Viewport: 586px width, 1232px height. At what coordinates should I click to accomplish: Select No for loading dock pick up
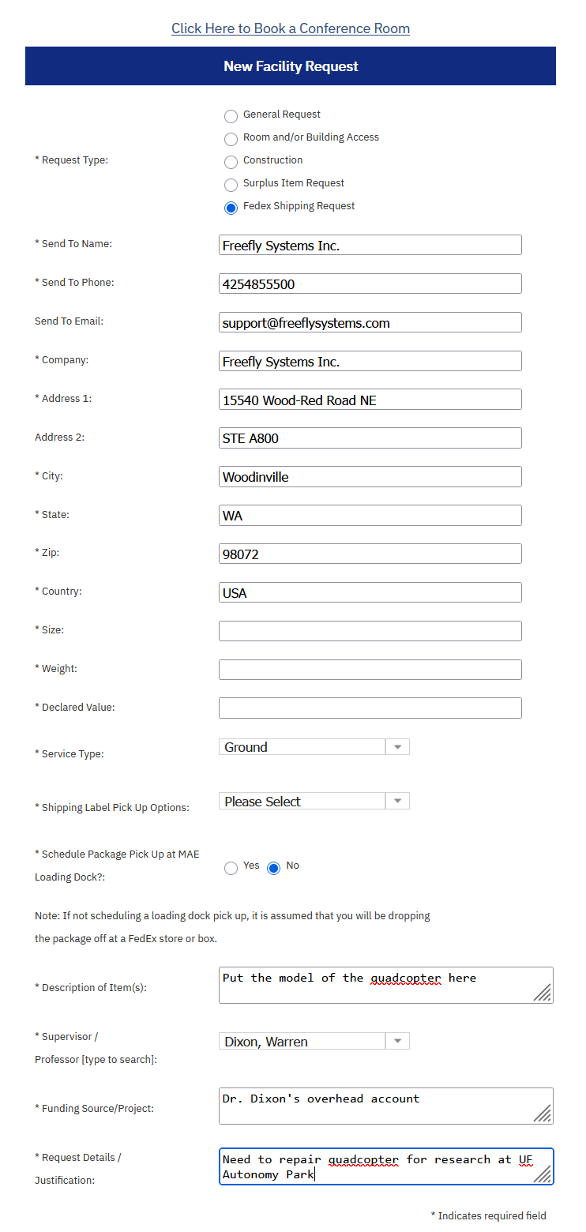(x=274, y=868)
